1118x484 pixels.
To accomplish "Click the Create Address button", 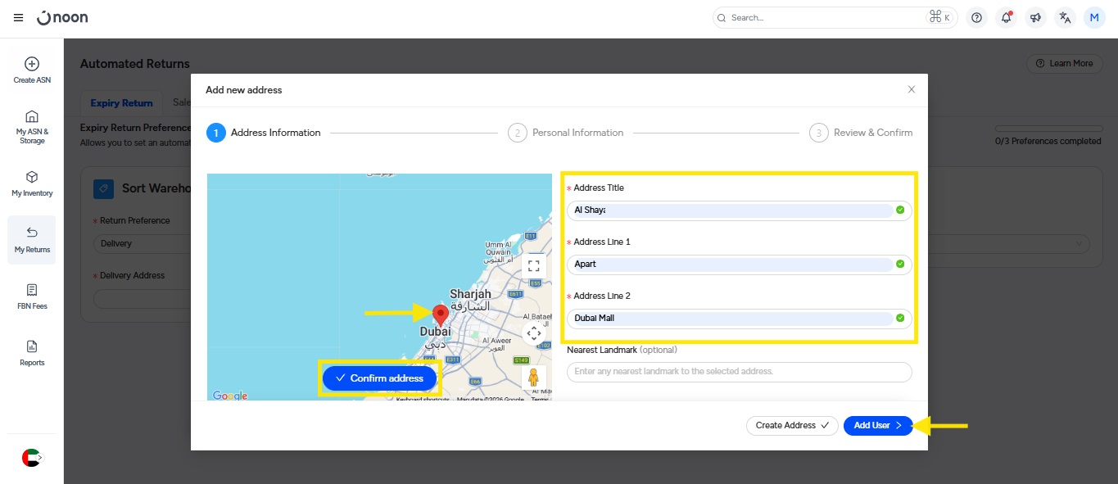I will point(791,426).
